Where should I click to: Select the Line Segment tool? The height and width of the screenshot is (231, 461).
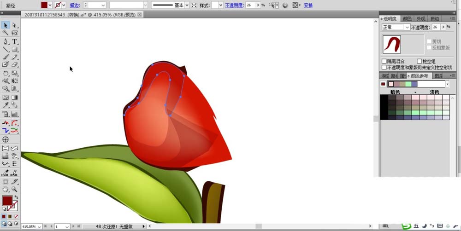click(x=5, y=49)
